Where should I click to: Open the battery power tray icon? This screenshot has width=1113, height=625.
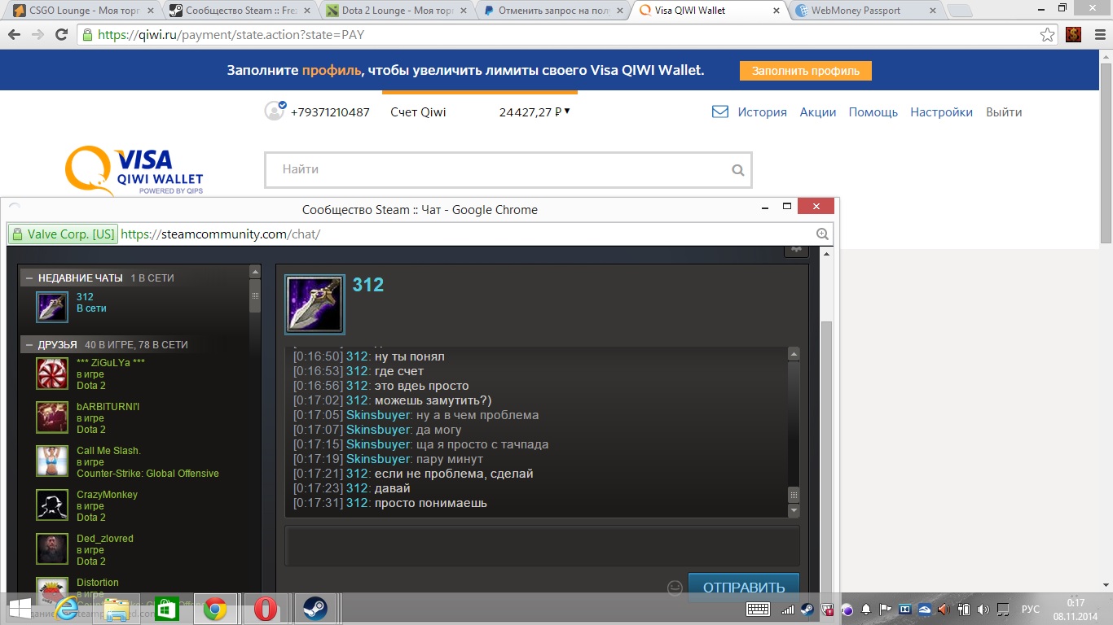[x=964, y=609]
